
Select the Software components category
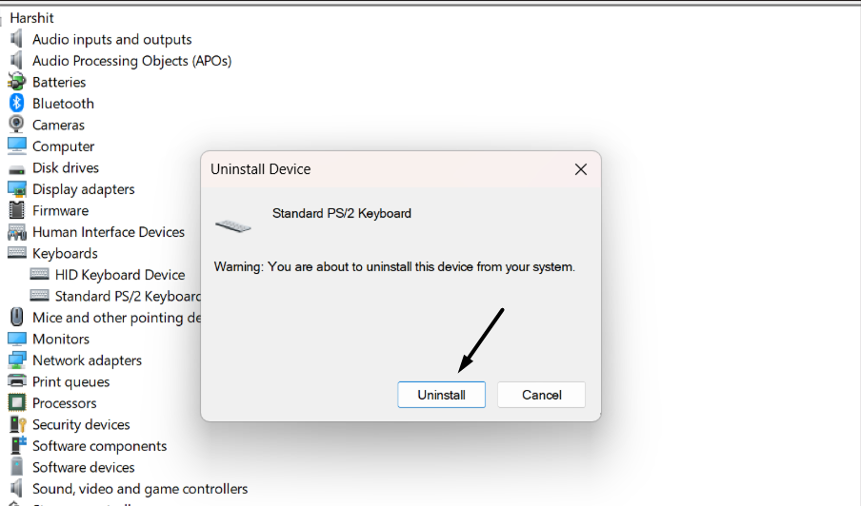click(99, 446)
